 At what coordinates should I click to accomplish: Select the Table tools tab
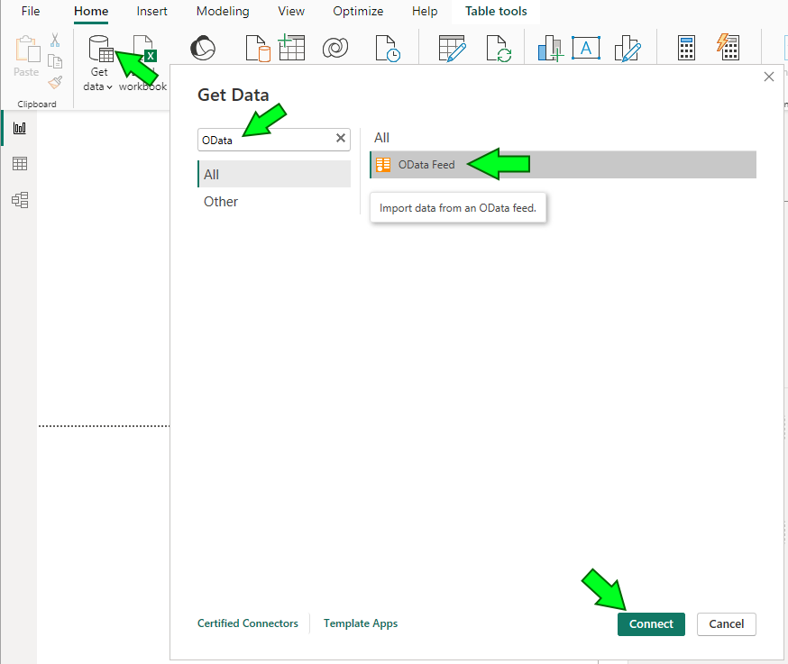[496, 11]
